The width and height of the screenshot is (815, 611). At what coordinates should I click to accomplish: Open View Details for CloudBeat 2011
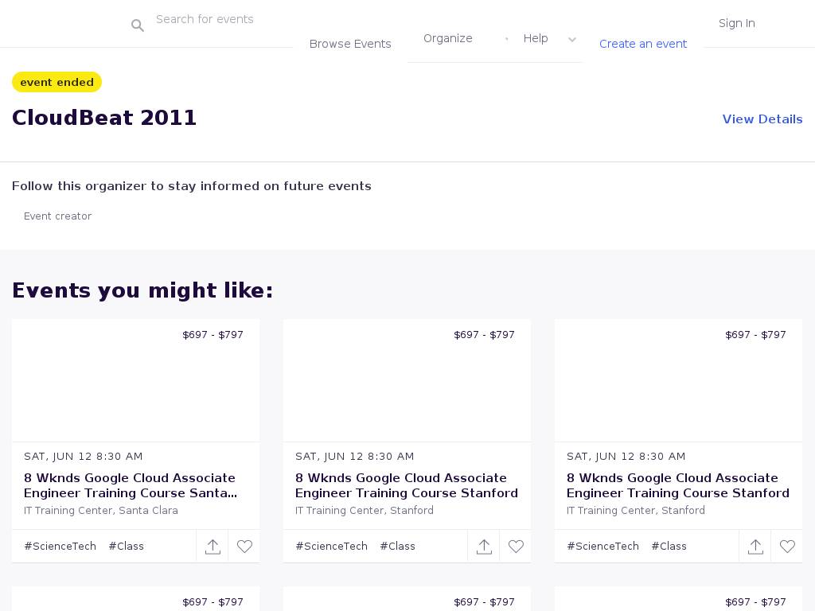pyautogui.click(x=762, y=119)
